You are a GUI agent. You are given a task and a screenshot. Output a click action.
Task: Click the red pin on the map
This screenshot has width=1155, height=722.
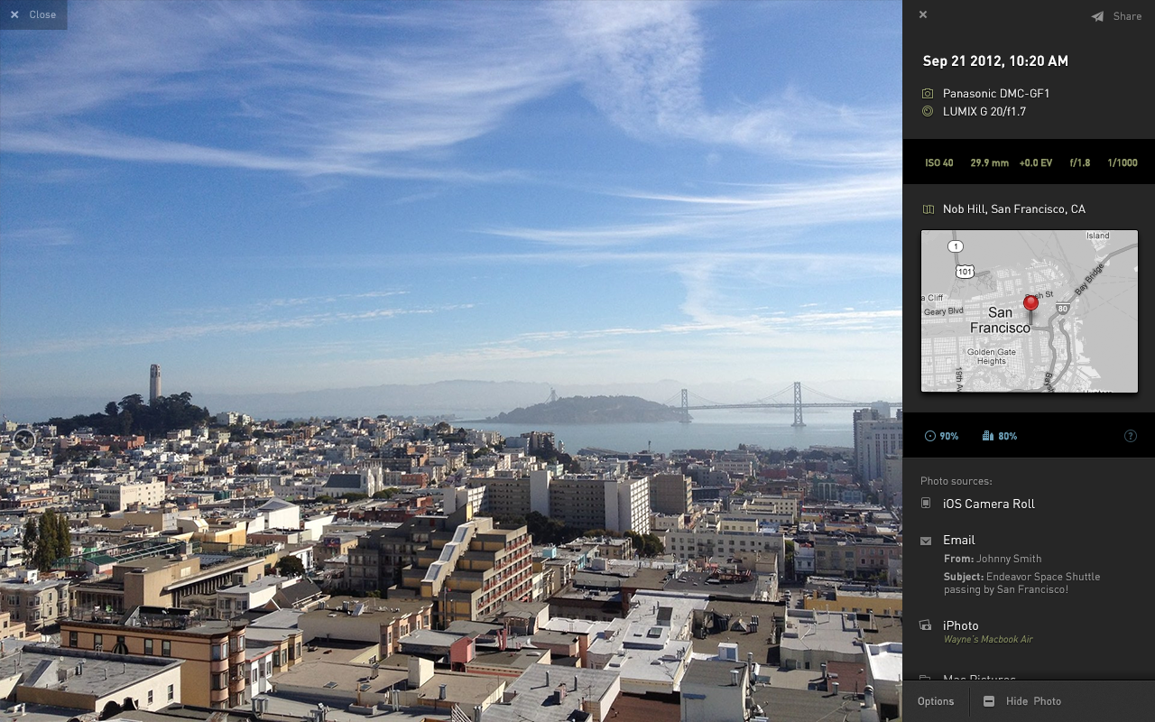tap(1030, 304)
